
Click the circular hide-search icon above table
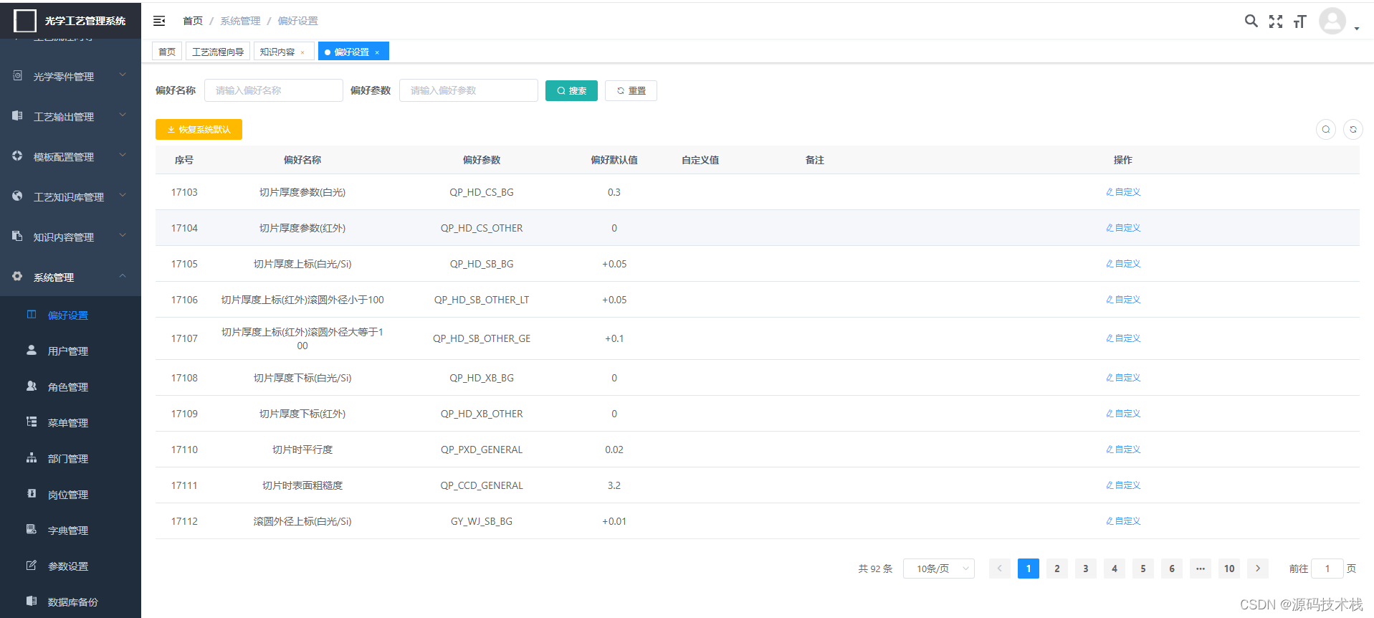pyautogui.click(x=1326, y=129)
